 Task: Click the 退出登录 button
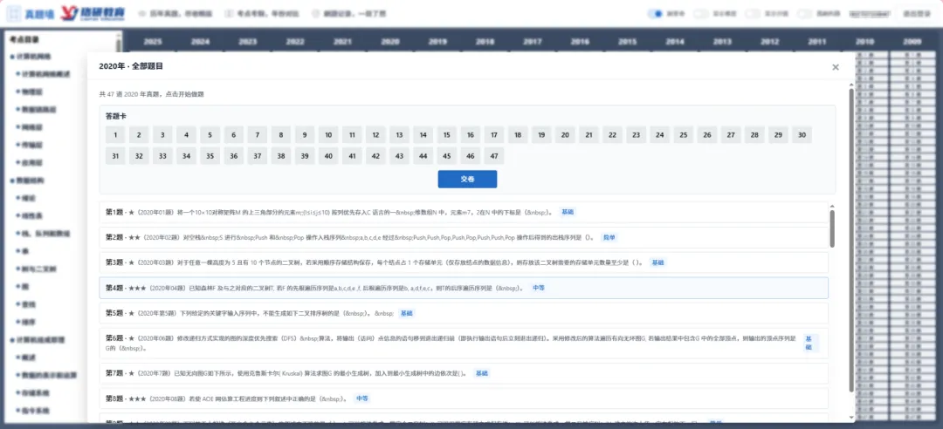(916, 13)
